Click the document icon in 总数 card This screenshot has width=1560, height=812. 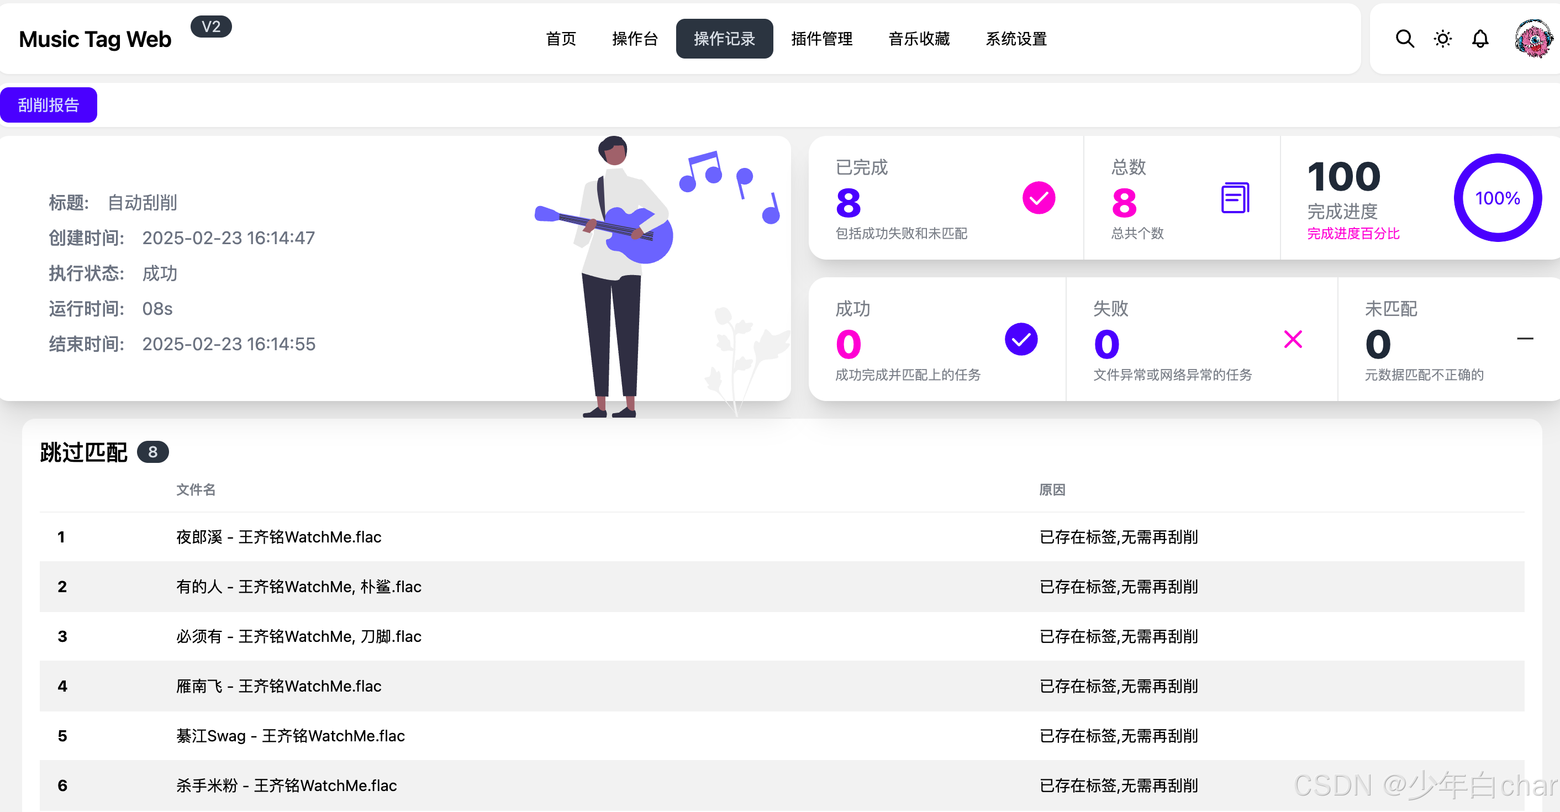pyautogui.click(x=1235, y=198)
